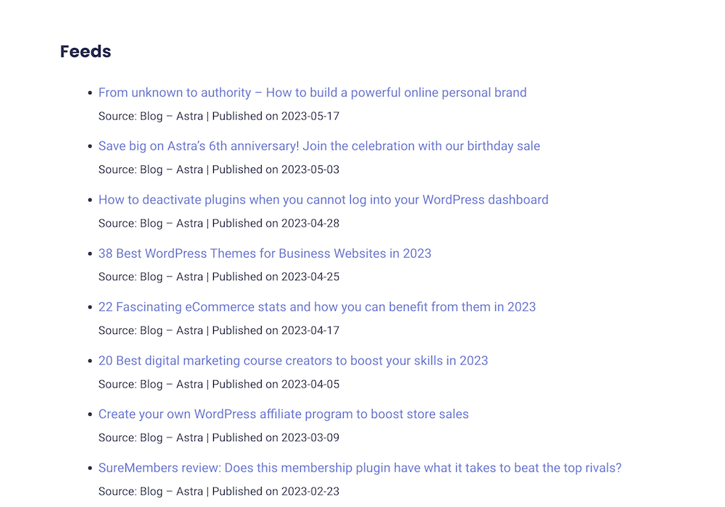Open 'Create your own WordPress affiliate program' post

pos(283,414)
